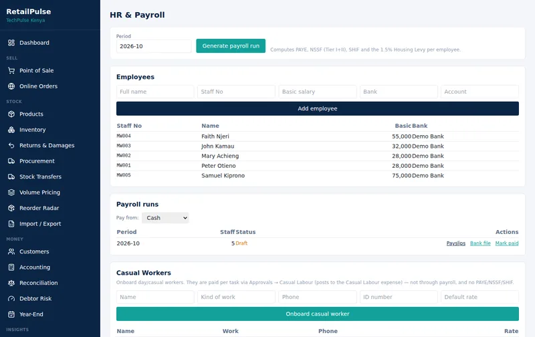
Task: Click Mark paid for 2026-10 run
Action: [x=507, y=243]
